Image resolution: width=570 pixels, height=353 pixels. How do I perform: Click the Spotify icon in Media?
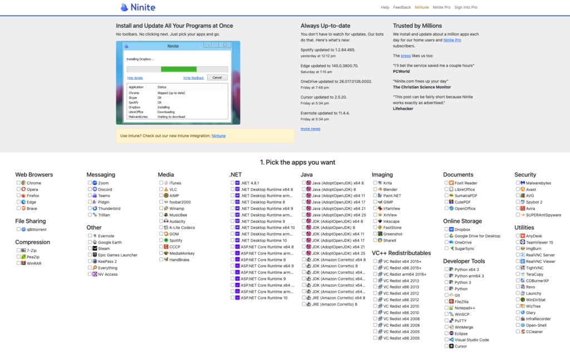point(166,241)
